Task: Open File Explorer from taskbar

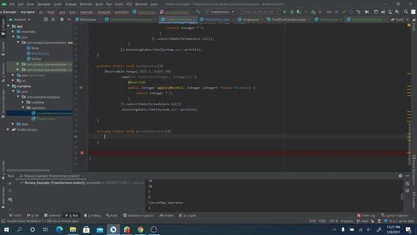Action: pos(73,229)
